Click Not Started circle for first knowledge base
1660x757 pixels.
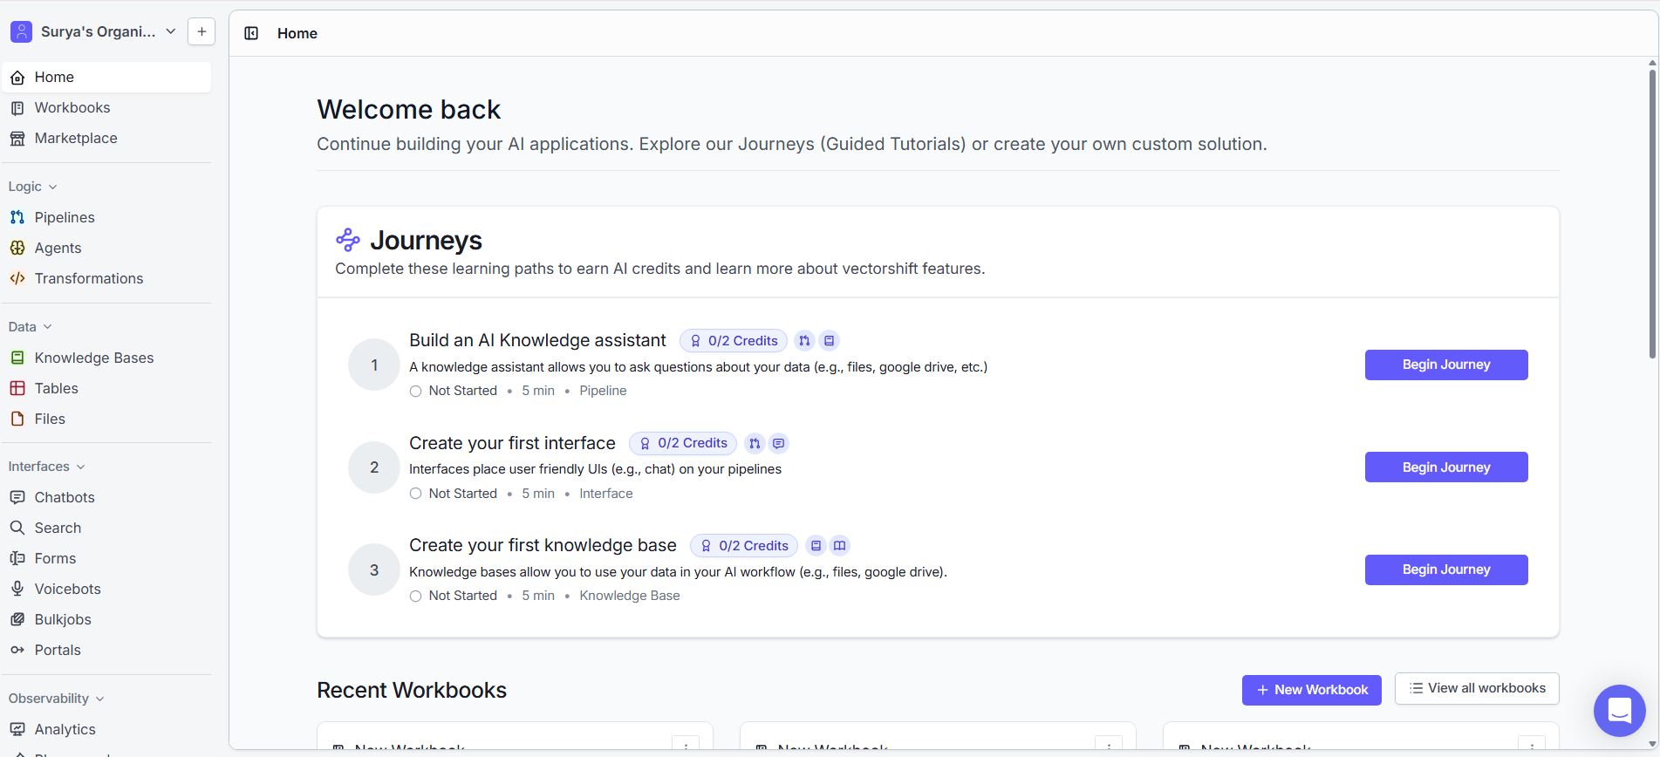click(416, 597)
